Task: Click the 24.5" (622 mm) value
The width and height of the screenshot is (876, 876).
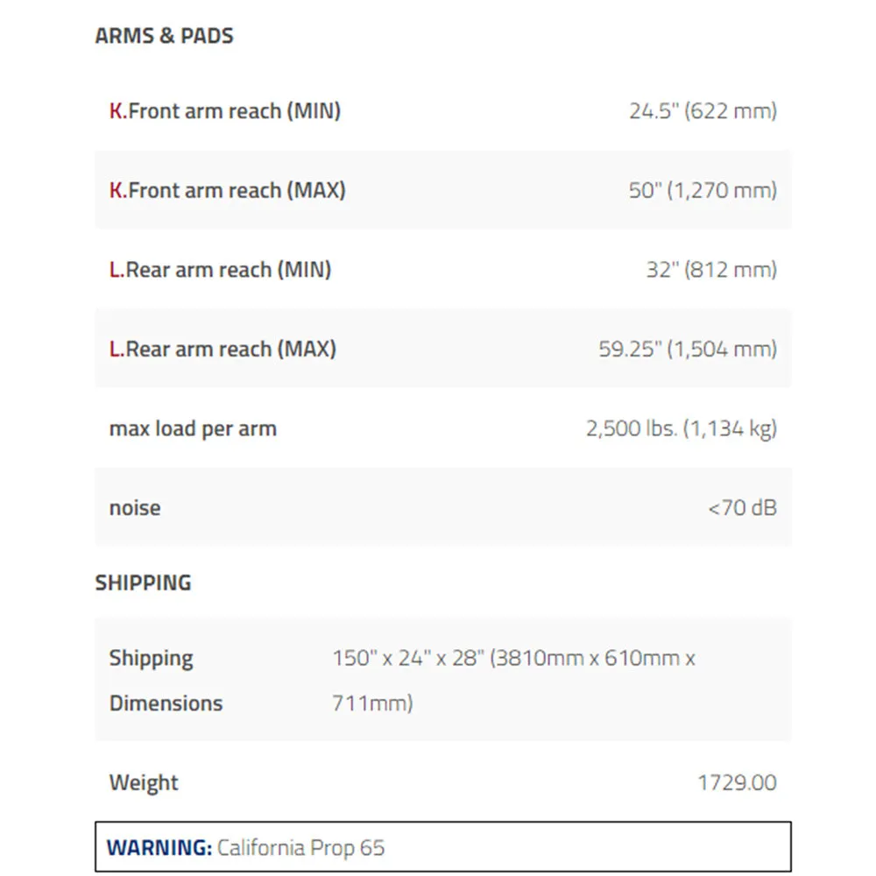Action: (703, 110)
